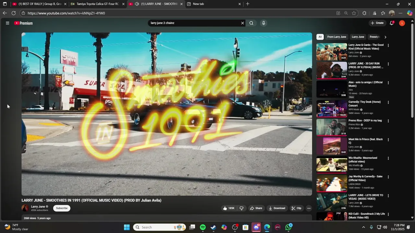The image size is (415, 233).
Task: Open Curren$y Tiny Desk Concert thumbnail
Action: 332,108
